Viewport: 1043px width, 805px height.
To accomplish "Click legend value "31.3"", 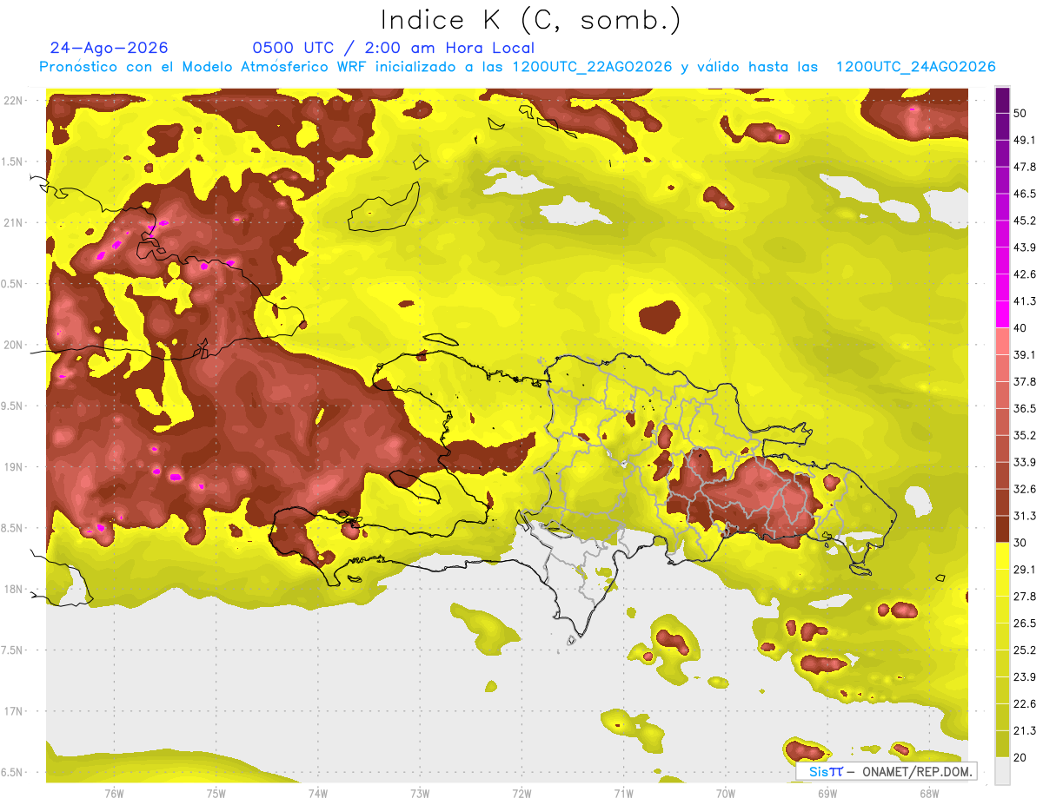I will [1025, 516].
